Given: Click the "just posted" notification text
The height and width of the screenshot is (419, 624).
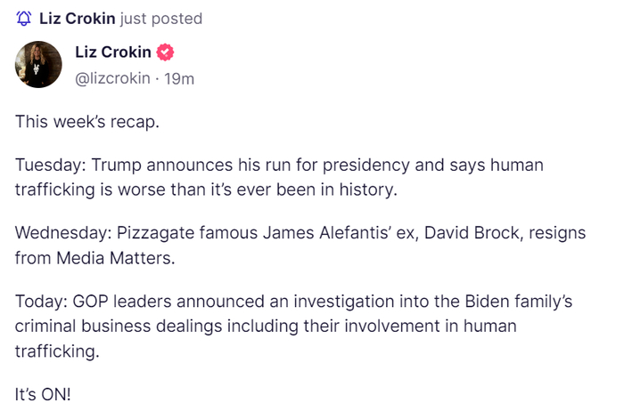Looking at the screenshot, I should [x=160, y=19].
